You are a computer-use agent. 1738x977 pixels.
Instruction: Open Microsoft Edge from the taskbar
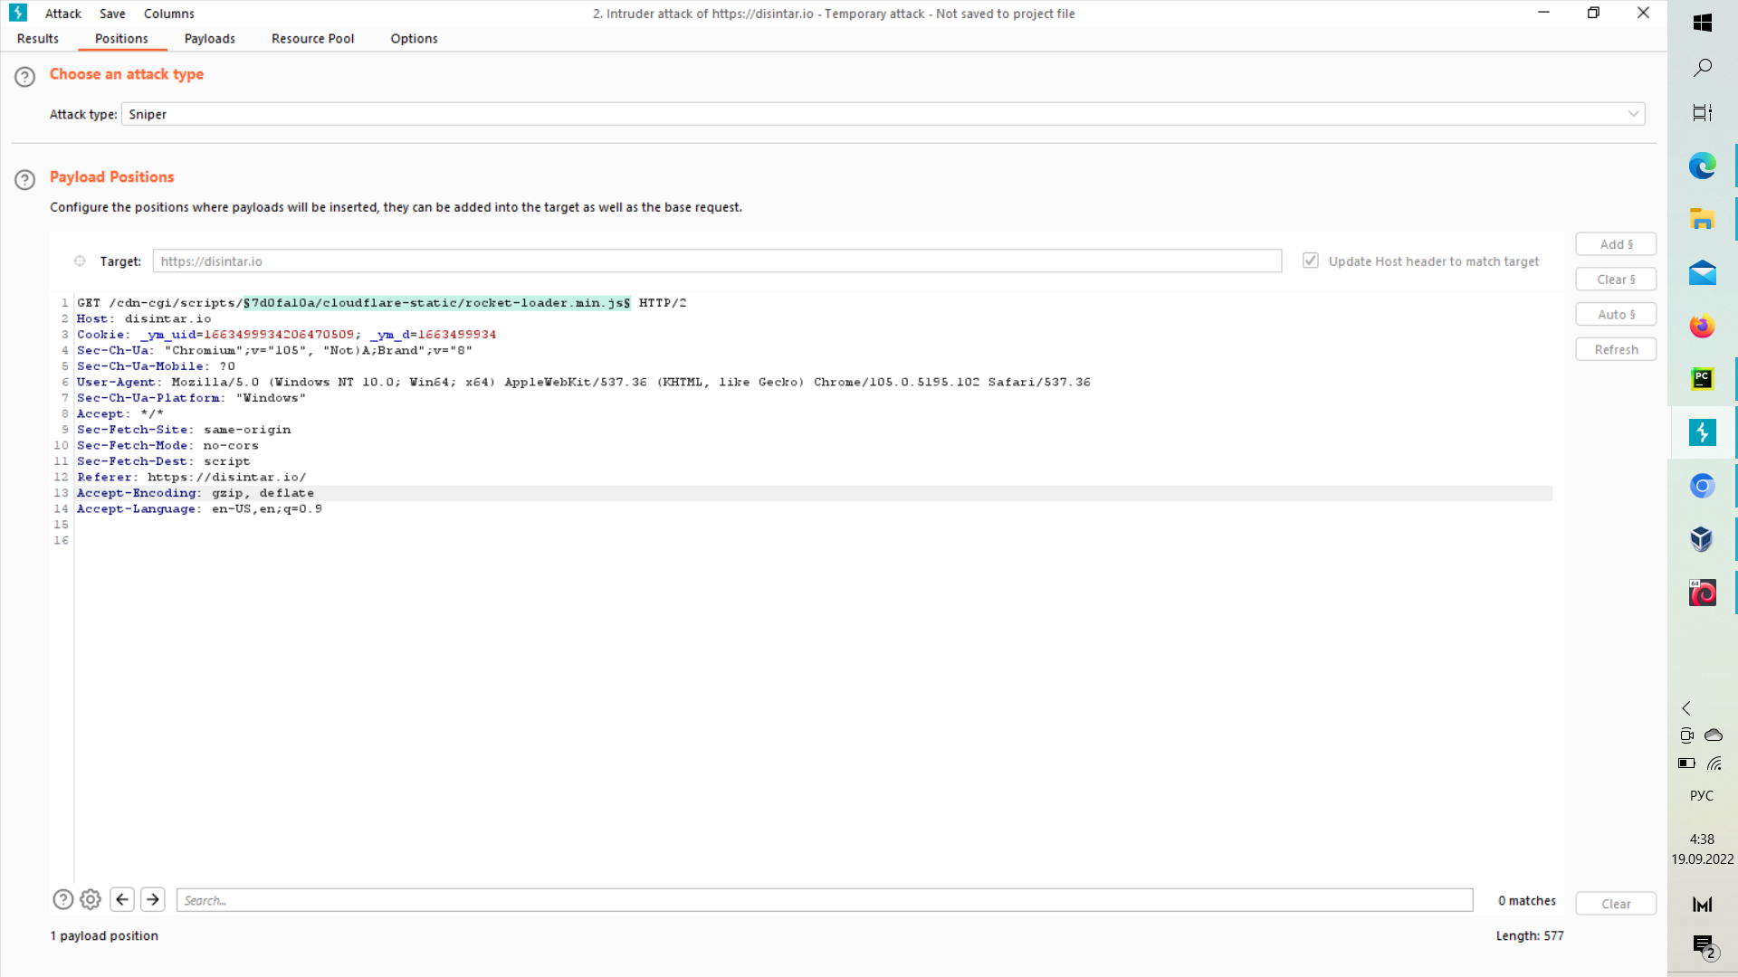coord(1703,166)
